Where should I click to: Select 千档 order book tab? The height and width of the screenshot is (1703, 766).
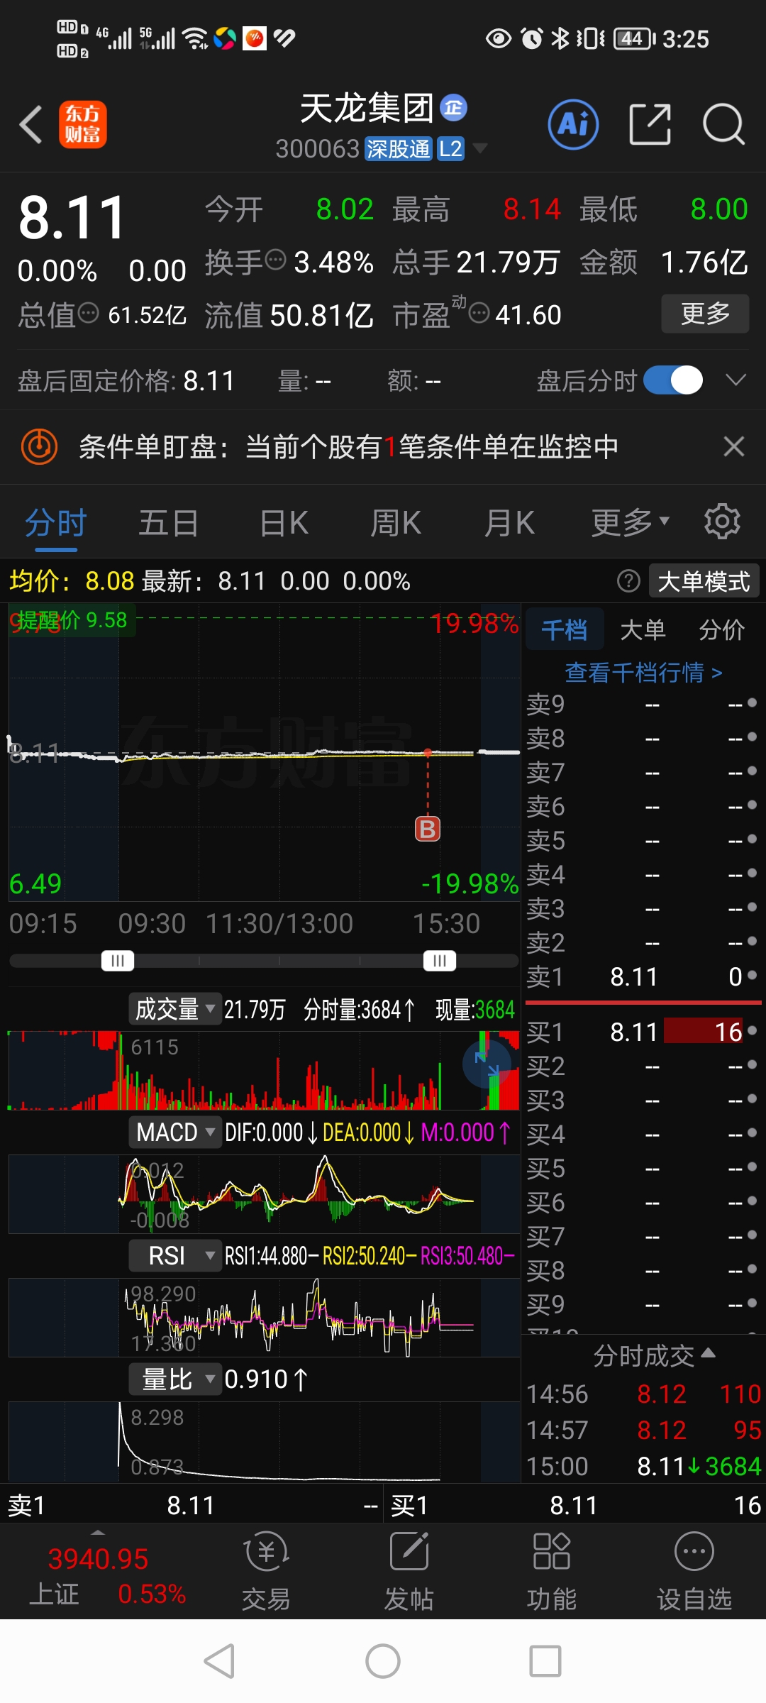(565, 629)
